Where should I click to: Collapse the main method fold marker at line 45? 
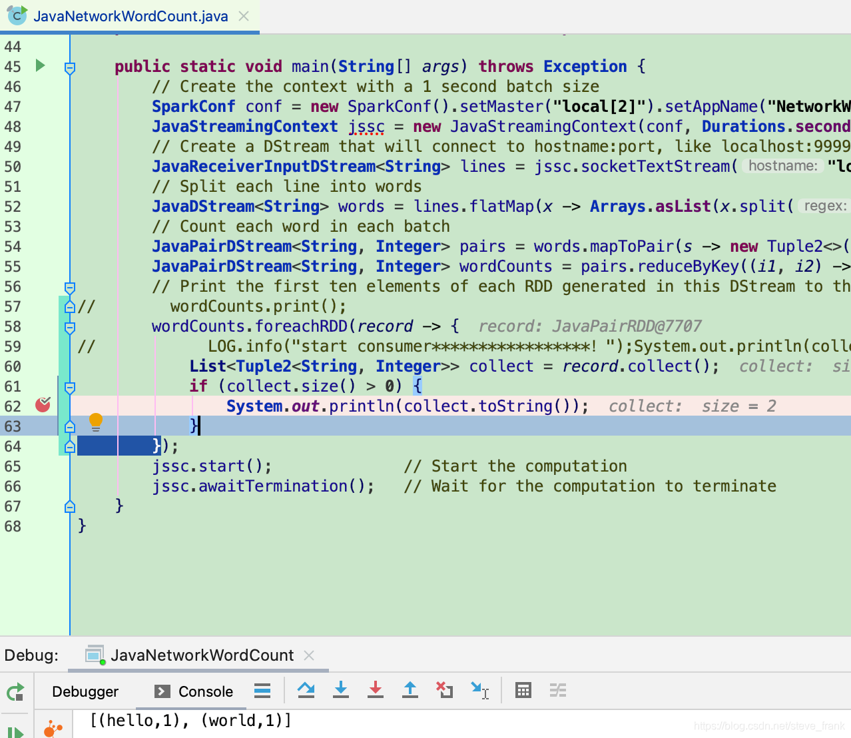tap(70, 67)
